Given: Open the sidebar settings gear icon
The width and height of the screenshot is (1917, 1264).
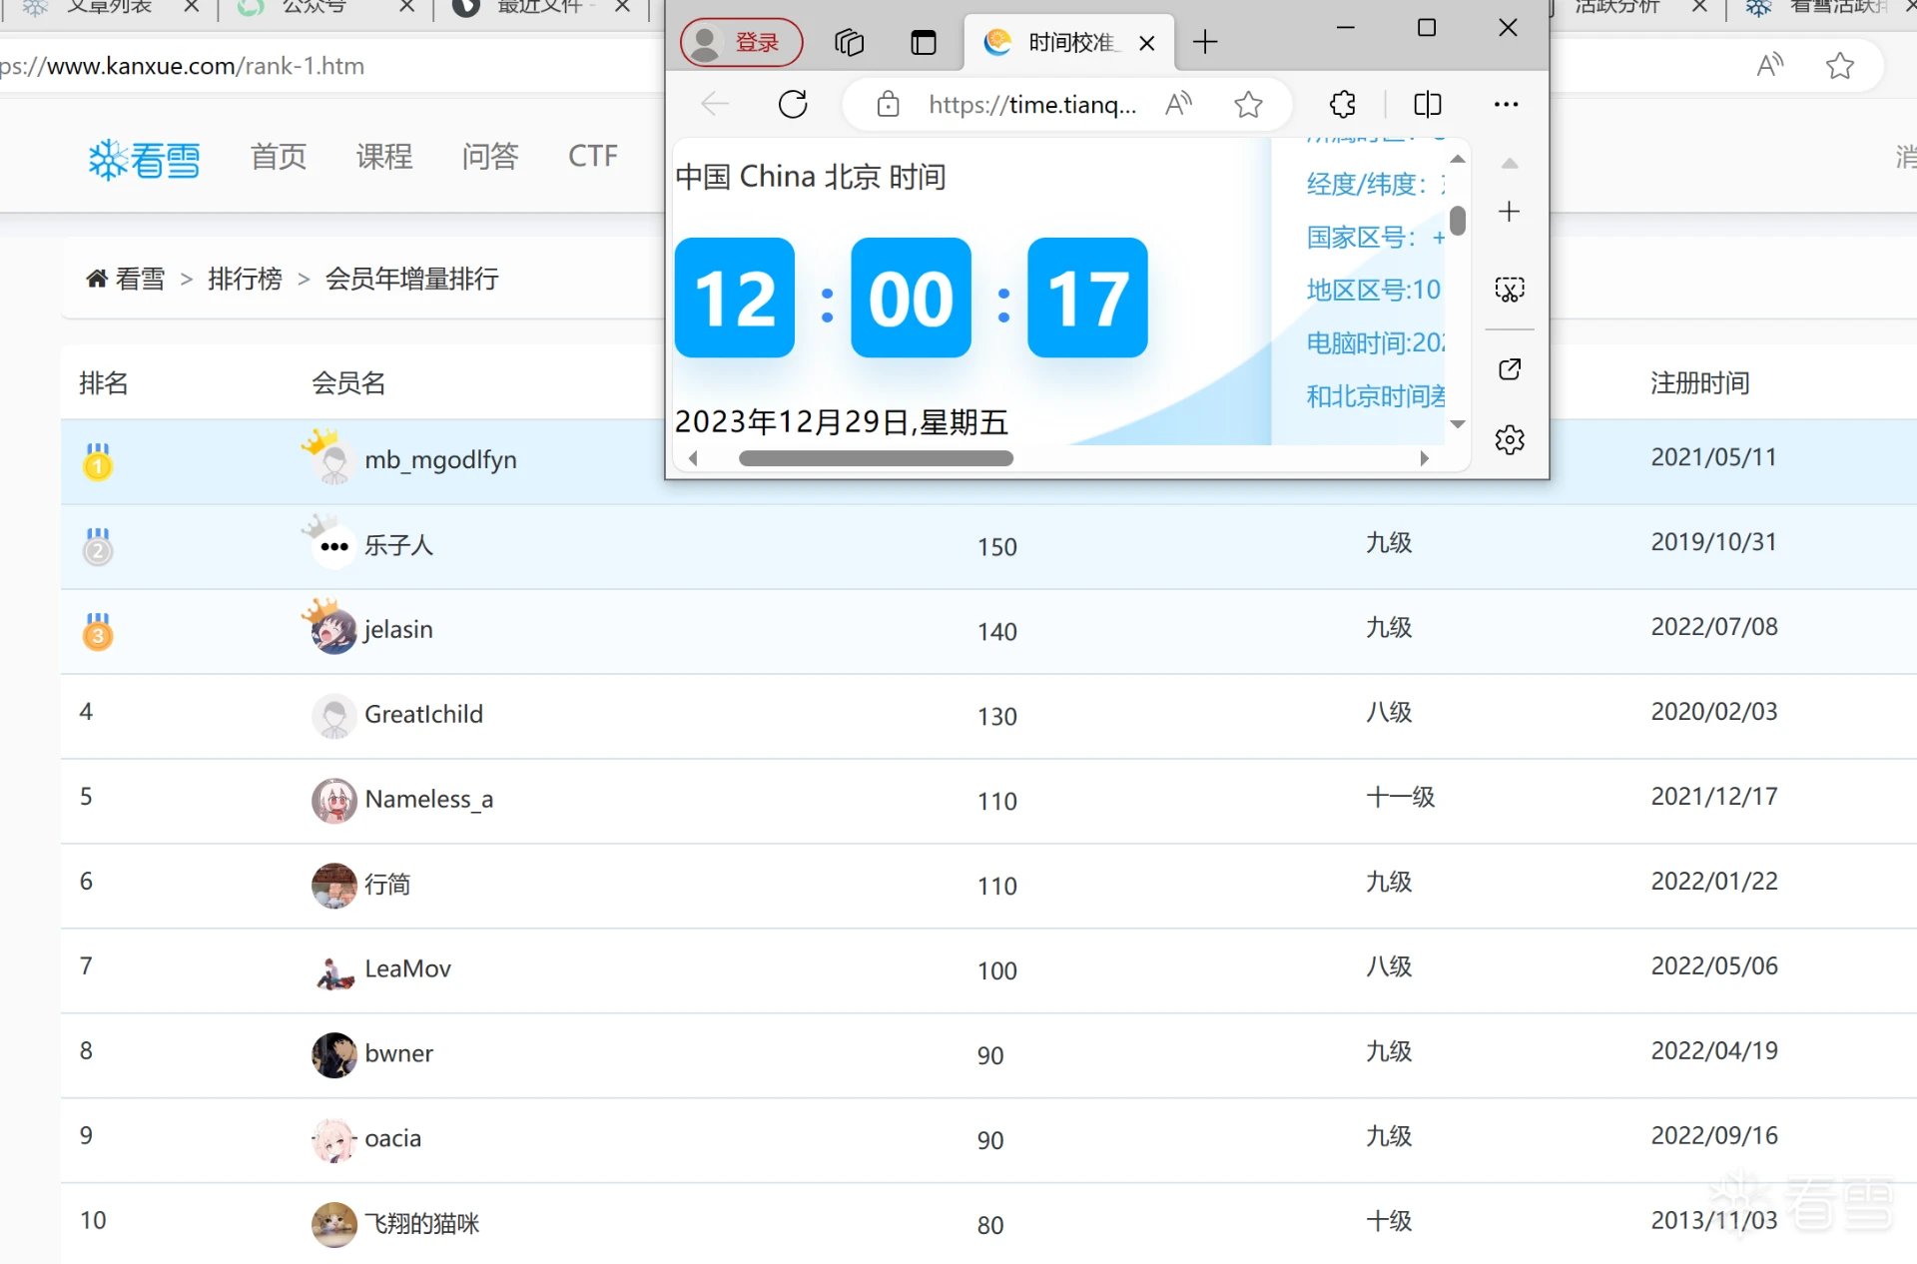Looking at the screenshot, I should coord(1510,439).
